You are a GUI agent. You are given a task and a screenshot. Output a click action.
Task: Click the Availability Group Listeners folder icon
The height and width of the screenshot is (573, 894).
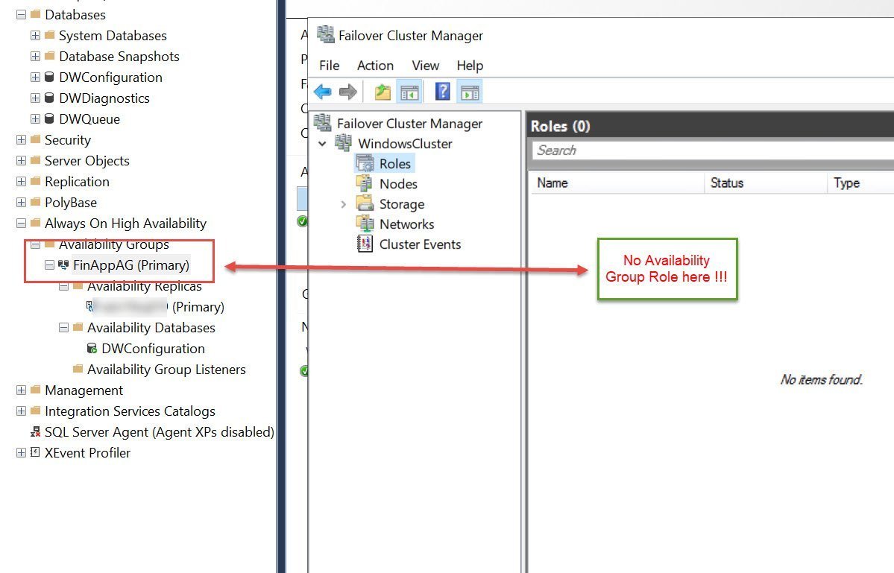78,369
